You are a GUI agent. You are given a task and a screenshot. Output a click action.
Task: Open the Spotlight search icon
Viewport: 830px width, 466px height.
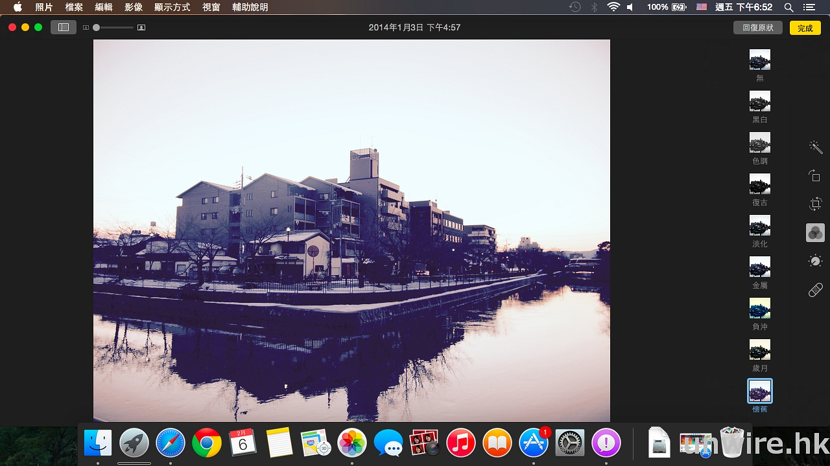[788, 7]
